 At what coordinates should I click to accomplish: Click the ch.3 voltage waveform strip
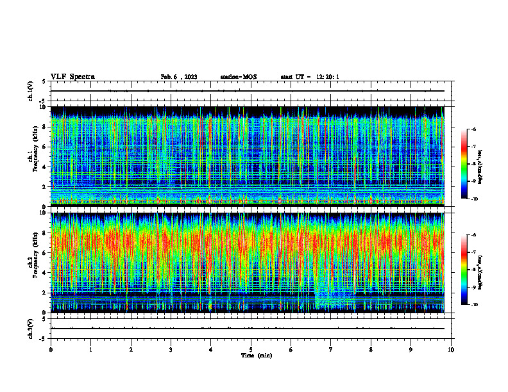(x=251, y=329)
